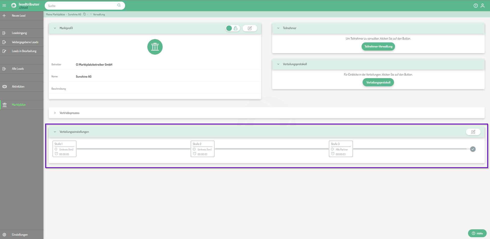Image resolution: width=490 pixels, height=239 pixels.
Task: Select the Stufe 2 distribution stage box
Action: point(202,149)
